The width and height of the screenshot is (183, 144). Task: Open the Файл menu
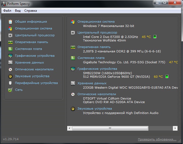(7, 11)
